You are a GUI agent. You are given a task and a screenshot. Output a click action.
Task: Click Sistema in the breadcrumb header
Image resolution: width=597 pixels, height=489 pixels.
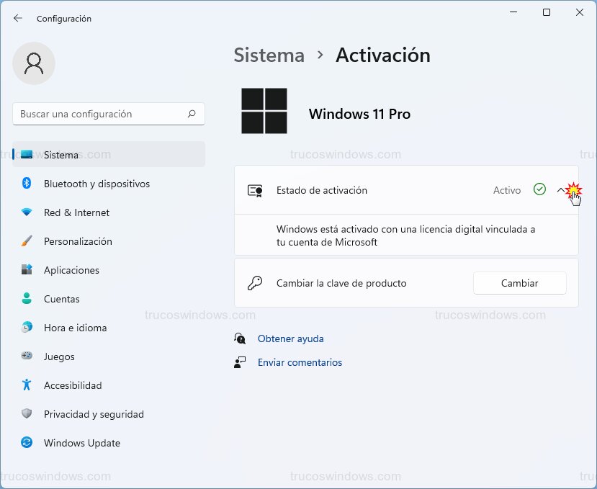click(269, 55)
